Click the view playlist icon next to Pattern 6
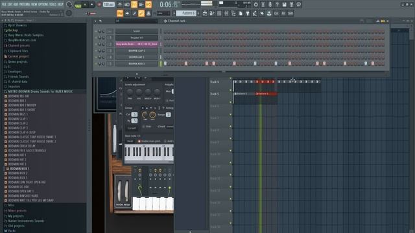 click(205, 13)
